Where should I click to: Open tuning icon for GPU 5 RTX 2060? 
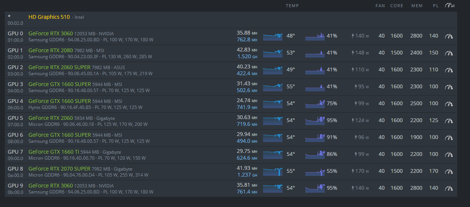tap(449, 121)
